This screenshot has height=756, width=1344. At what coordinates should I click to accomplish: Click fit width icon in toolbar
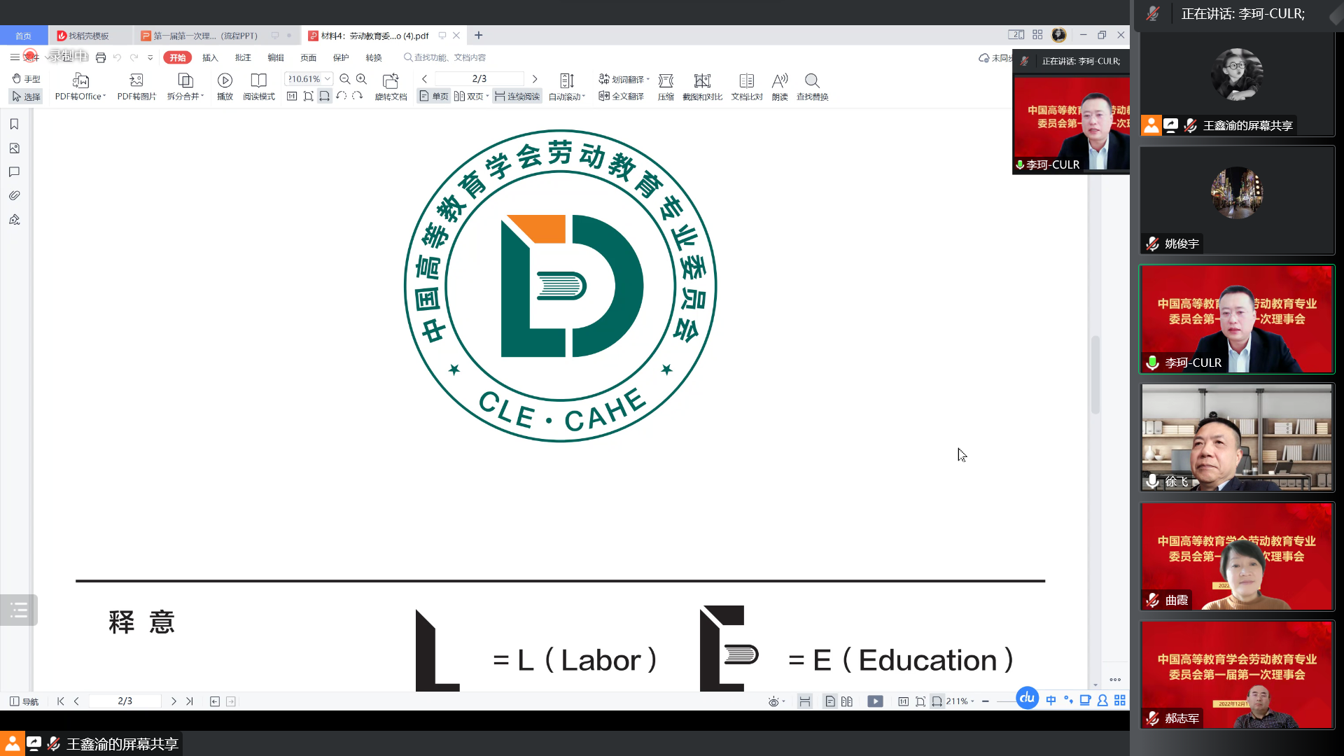(x=324, y=96)
